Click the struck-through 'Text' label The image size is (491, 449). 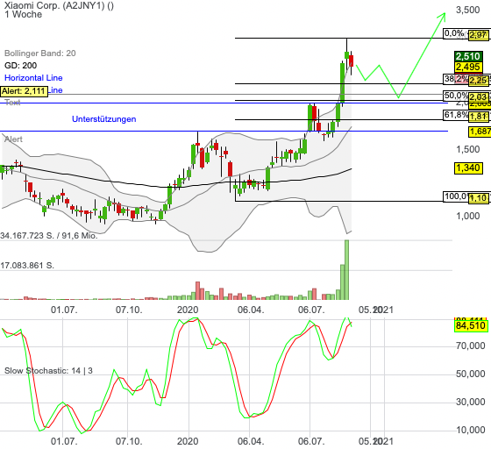(x=12, y=103)
